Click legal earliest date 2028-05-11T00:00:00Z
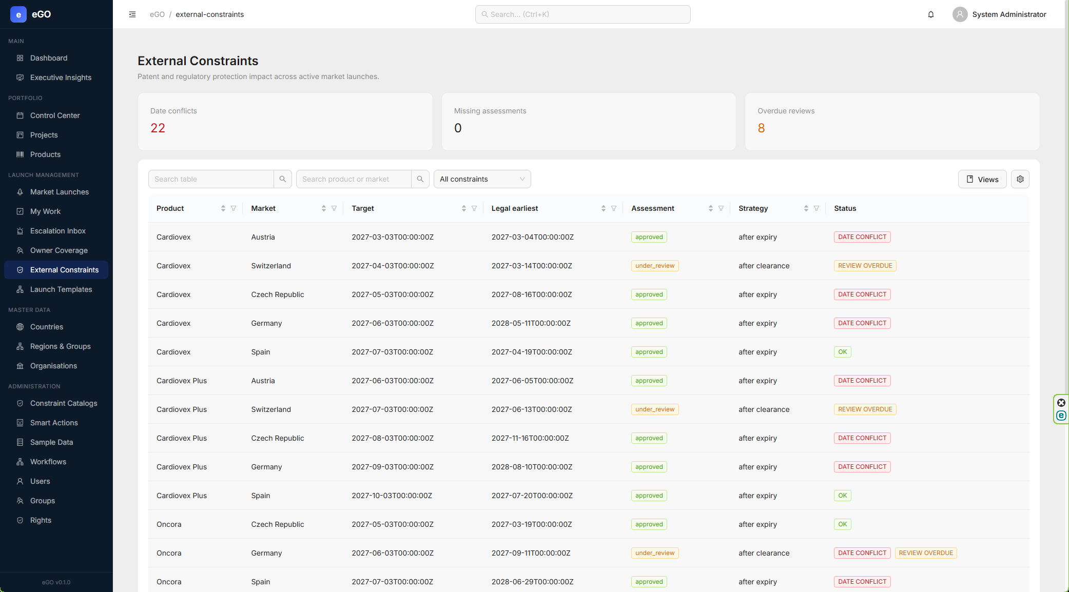This screenshot has height=592, width=1069. pyautogui.click(x=531, y=323)
